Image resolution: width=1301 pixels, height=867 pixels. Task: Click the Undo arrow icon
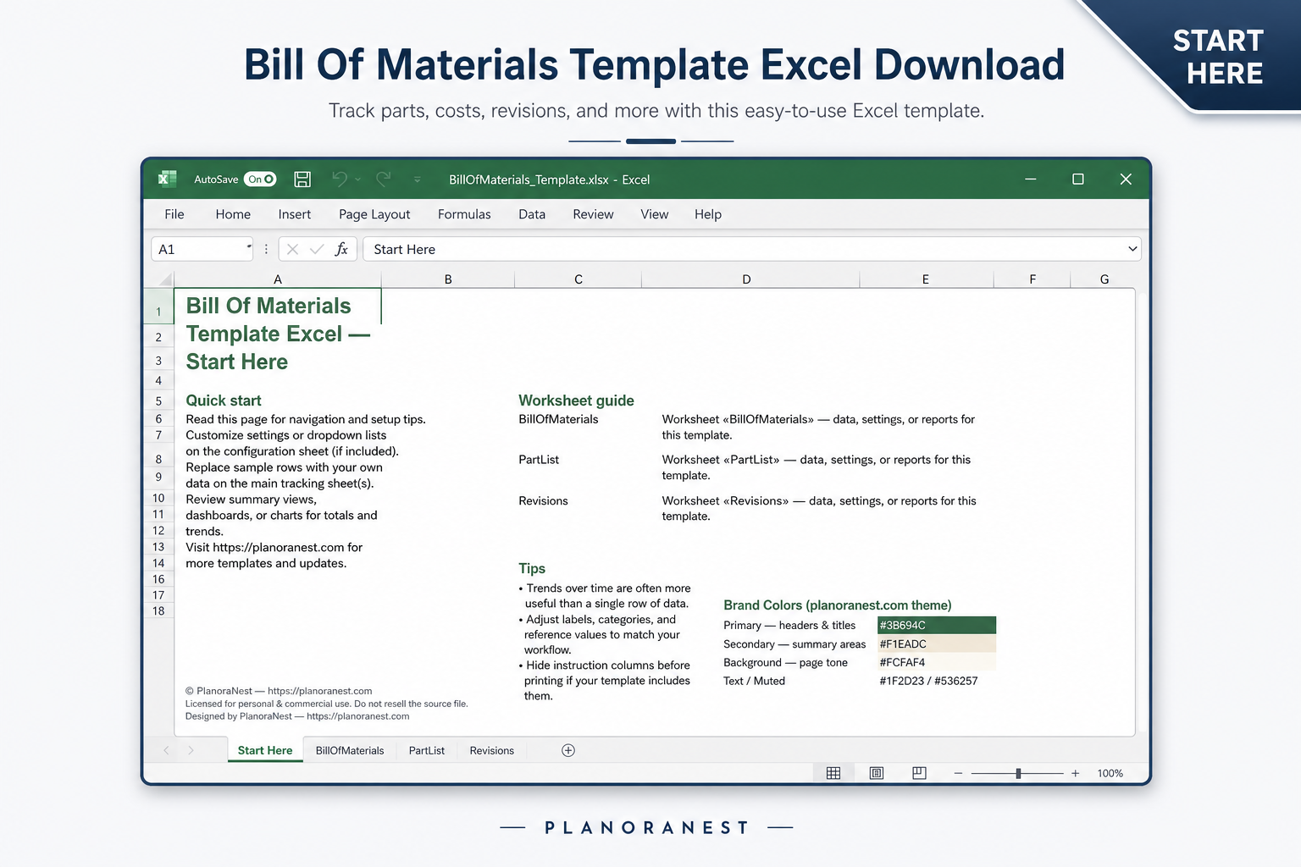(x=340, y=179)
